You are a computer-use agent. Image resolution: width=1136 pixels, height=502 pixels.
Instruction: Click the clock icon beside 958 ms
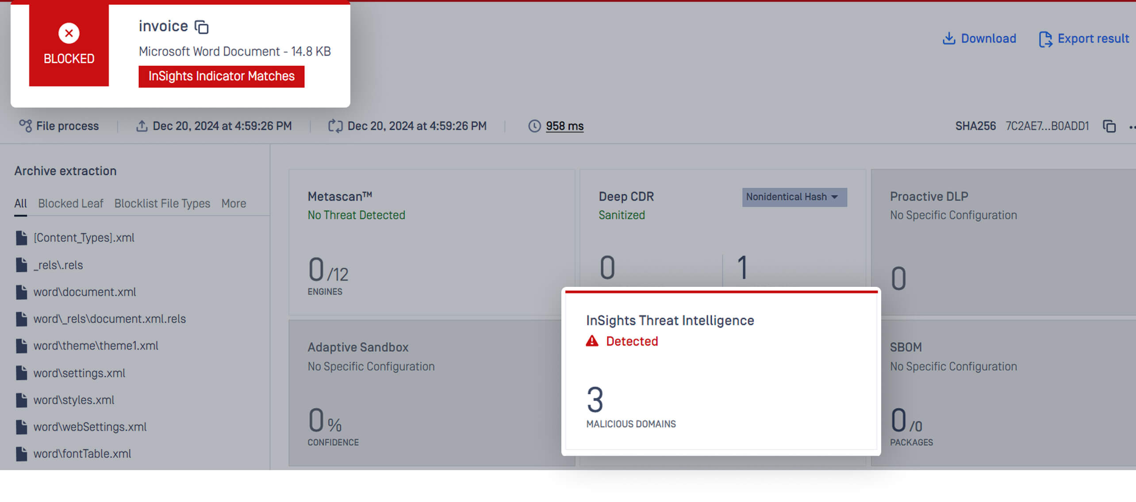pyautogui.click(x=534, y=126)
